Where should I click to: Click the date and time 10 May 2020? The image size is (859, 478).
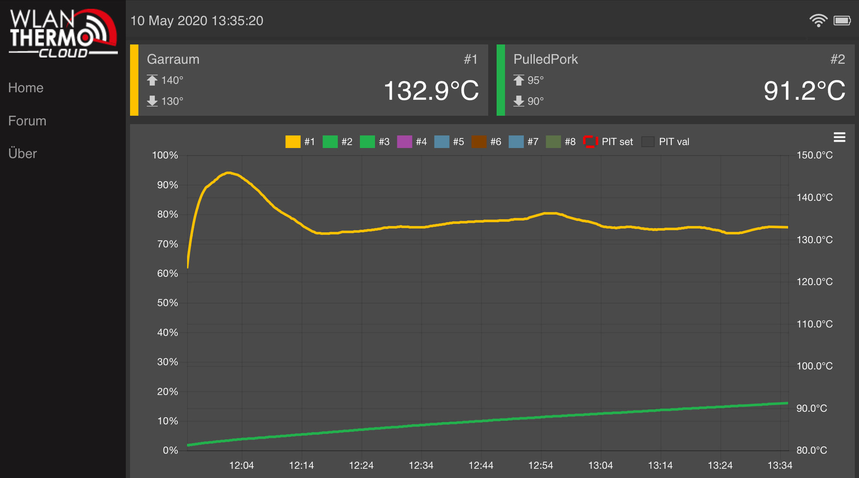[197, 21]
